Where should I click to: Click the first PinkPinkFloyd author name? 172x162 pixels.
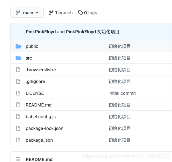[41, 32]
